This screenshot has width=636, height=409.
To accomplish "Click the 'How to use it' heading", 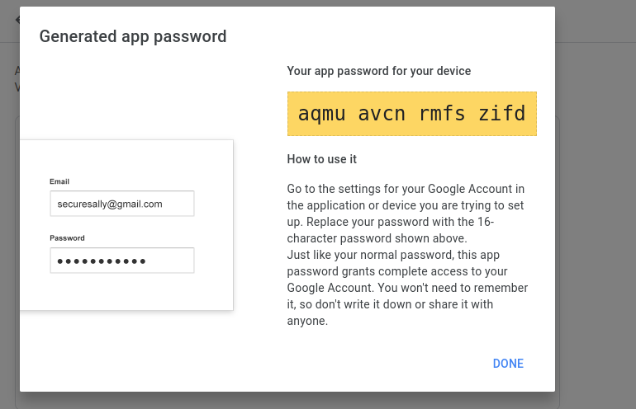I will [321, 158].
